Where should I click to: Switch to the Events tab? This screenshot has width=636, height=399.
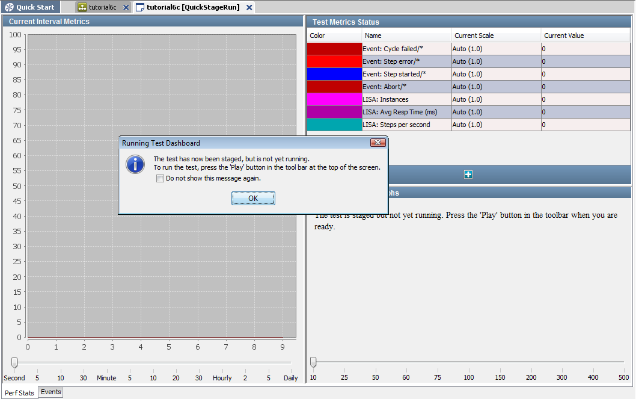click(x=50, y=392)
